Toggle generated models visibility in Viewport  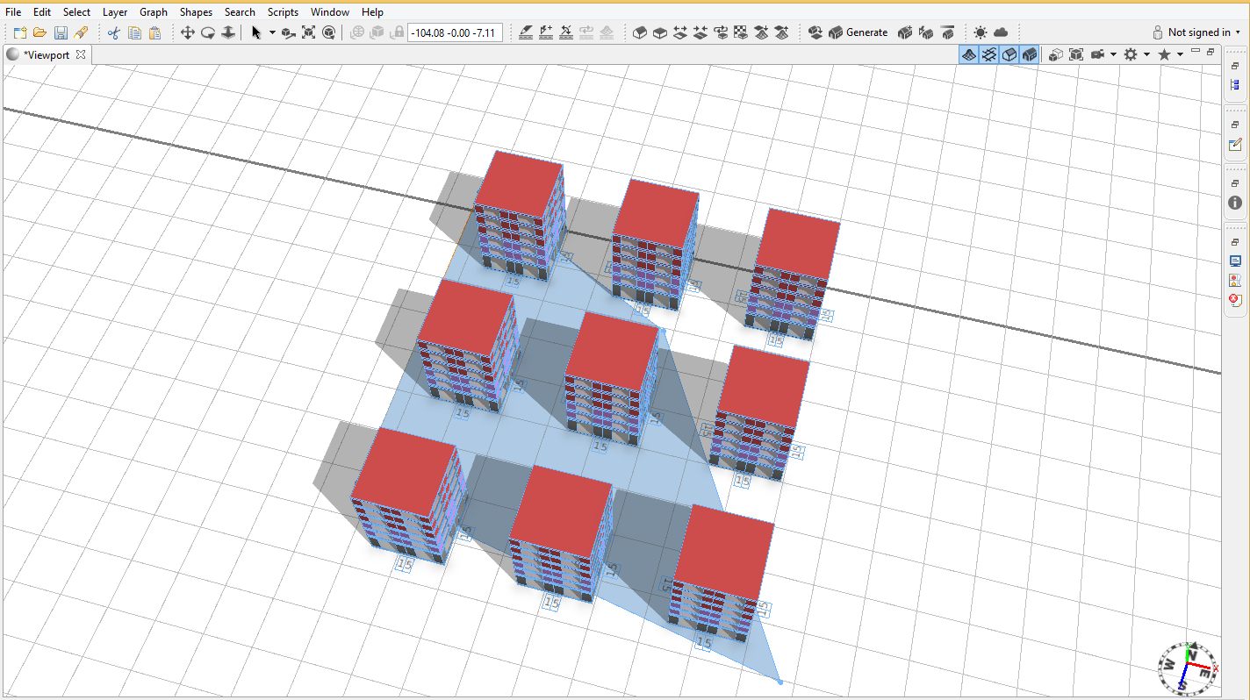pos(1030,54)
